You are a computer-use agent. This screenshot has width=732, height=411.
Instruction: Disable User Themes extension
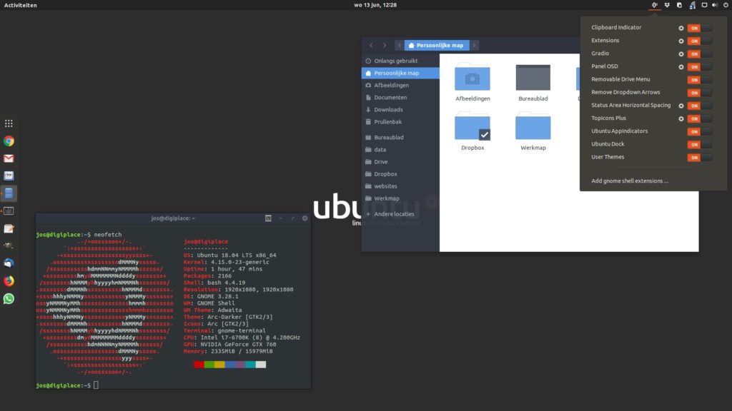point(699,158)
